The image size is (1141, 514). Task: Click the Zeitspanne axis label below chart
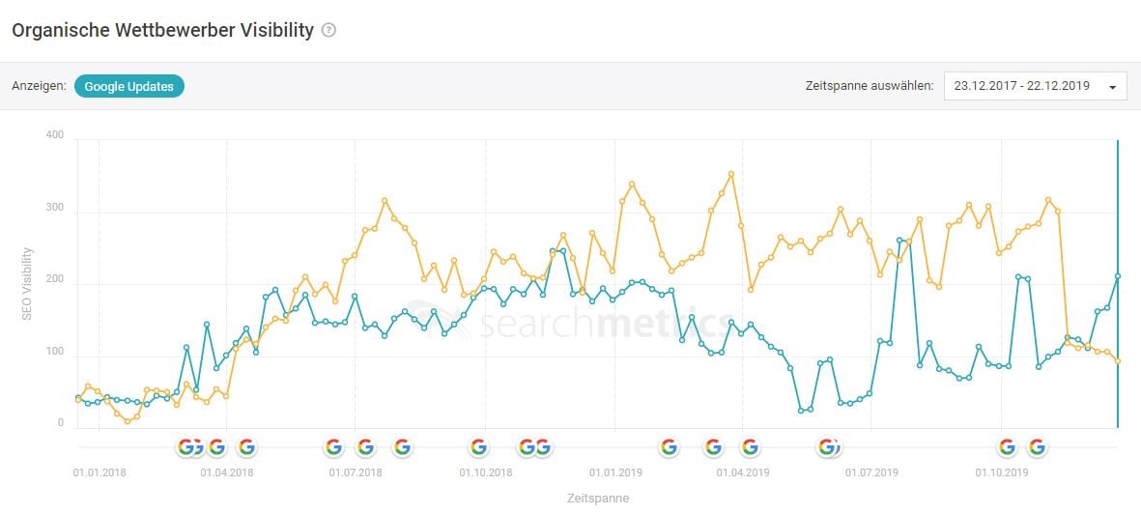598,499
